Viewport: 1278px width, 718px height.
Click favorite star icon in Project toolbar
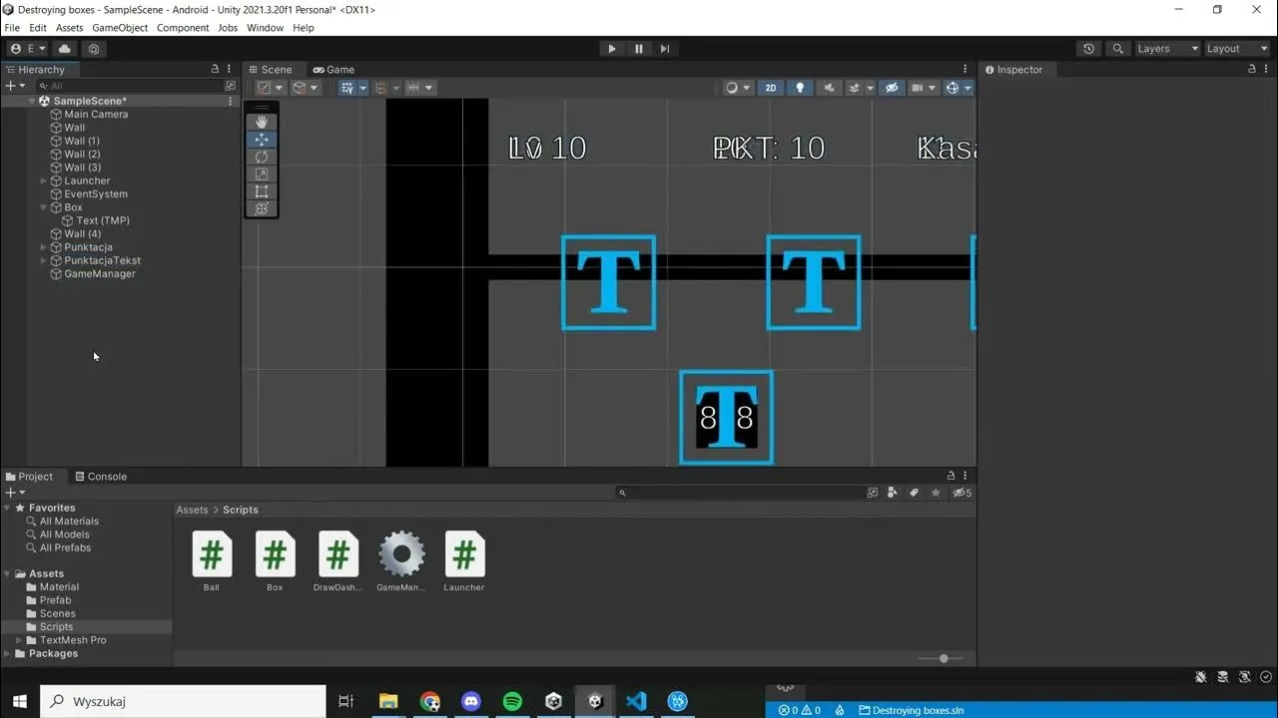tap(936, 493)
